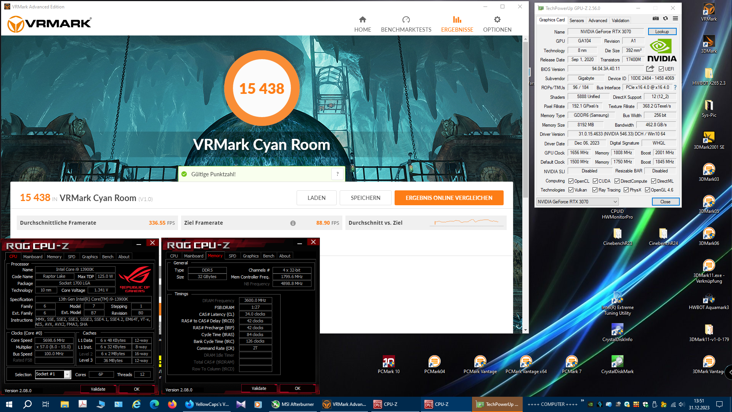The height and width of the screenshot is (412, 732).
Task: Open the CinebenchR23 desktop shortcut
Action: (x=617, y=237)
